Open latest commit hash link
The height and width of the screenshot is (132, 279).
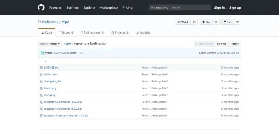pos(221,53)
